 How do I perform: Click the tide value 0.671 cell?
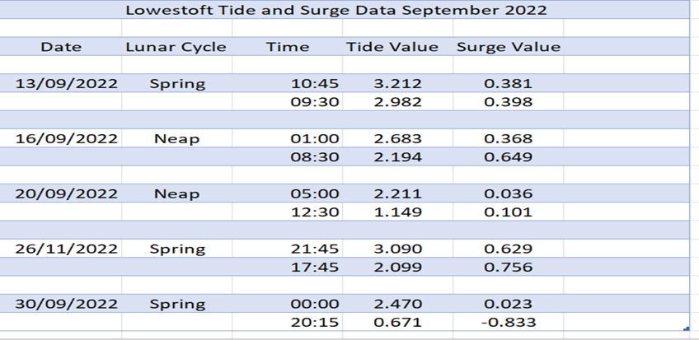397,322
